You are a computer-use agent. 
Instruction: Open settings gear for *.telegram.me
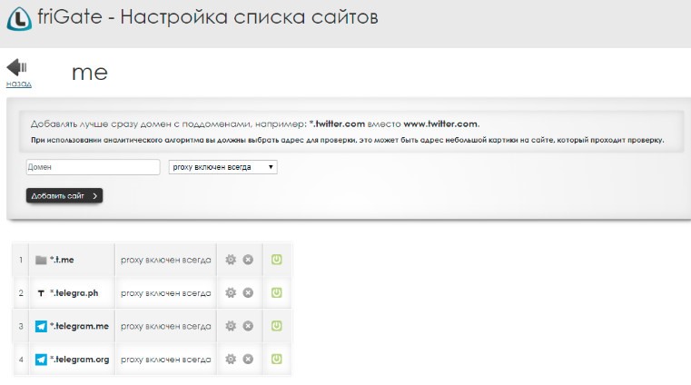tap(231, 326)
